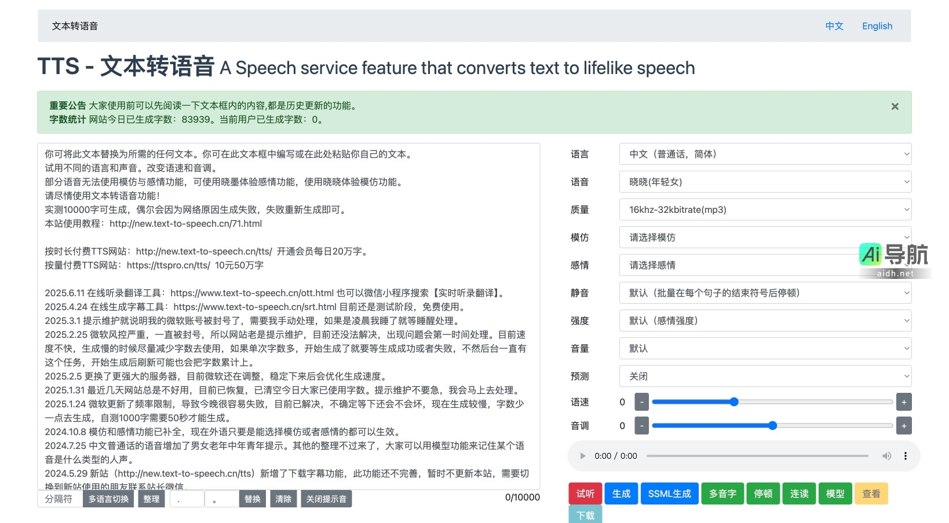The height and width of the screenshot is (523, 949).
Task: Click the plus button to increase 音调
Action: click(903, 425)
